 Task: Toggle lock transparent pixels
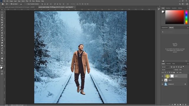click(x=165, y=72)
